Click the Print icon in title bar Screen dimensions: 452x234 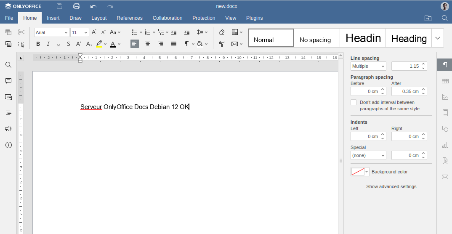(x=76, y=6)
